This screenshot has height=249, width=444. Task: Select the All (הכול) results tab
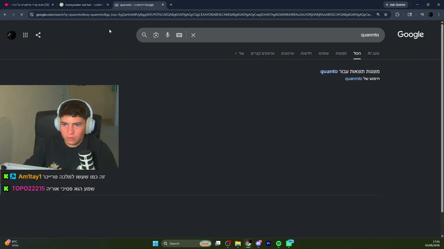click(357, 53)
